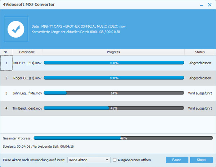The height and width of the screenshot is (167, 216).
Task: Sort by the Dateiname column header
Action: click(x=27, y=52)
